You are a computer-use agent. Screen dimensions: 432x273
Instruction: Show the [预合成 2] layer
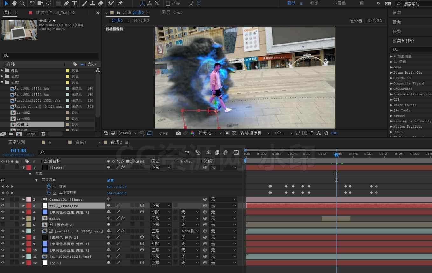pos(3,224)
